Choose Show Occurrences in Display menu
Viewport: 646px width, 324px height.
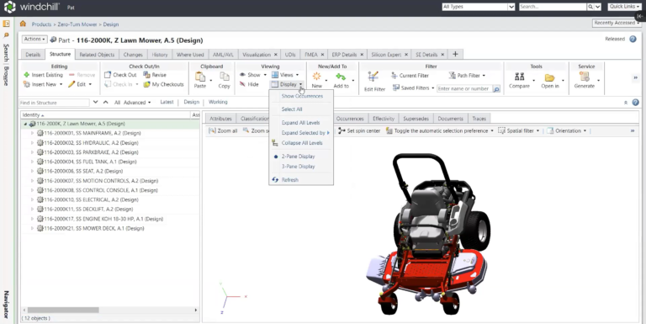point(301,96)
